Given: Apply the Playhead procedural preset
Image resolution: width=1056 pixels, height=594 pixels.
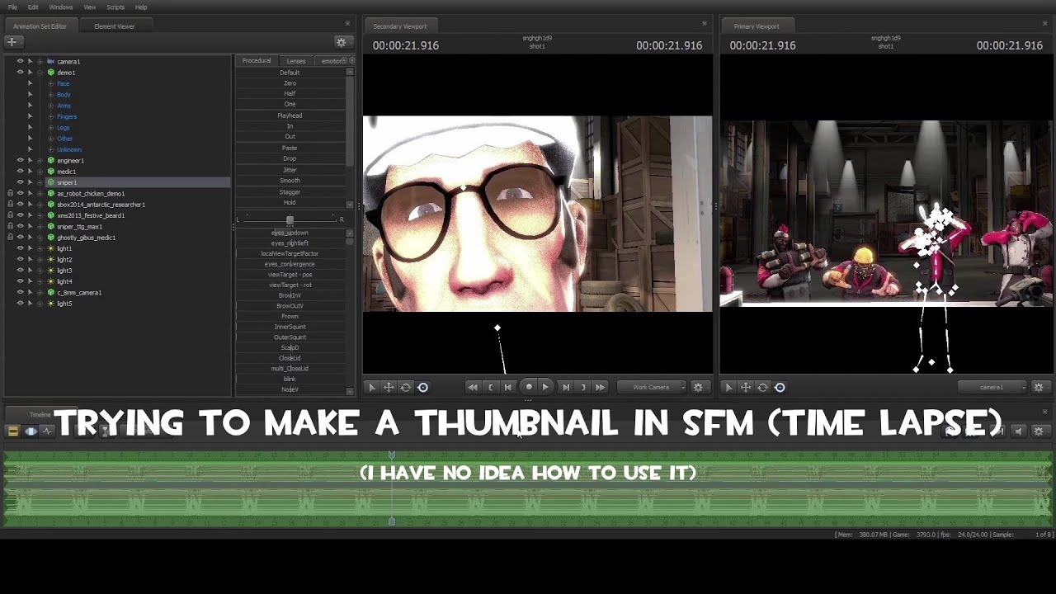Looking at the screenshot, I should coord(290,115).
